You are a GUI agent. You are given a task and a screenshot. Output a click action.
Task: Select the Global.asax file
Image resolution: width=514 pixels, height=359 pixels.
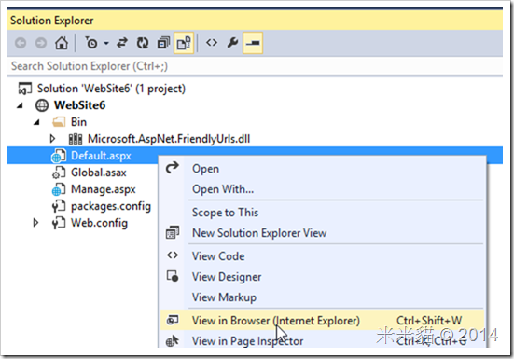[98, 173]
